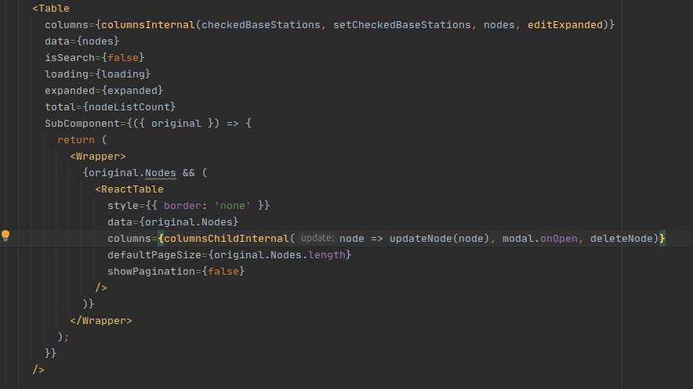Click 'isSearch' prop name
The width and height of the screenshot is (693, 389).
(x=70, y=58)
